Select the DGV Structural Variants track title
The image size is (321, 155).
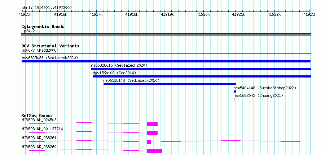tap(50, 46)
